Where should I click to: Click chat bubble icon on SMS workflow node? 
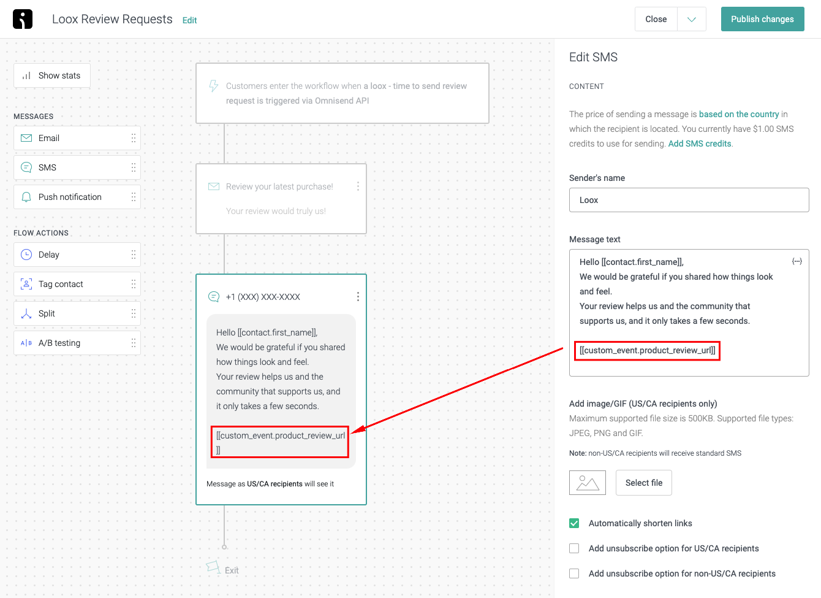point(214,297)
